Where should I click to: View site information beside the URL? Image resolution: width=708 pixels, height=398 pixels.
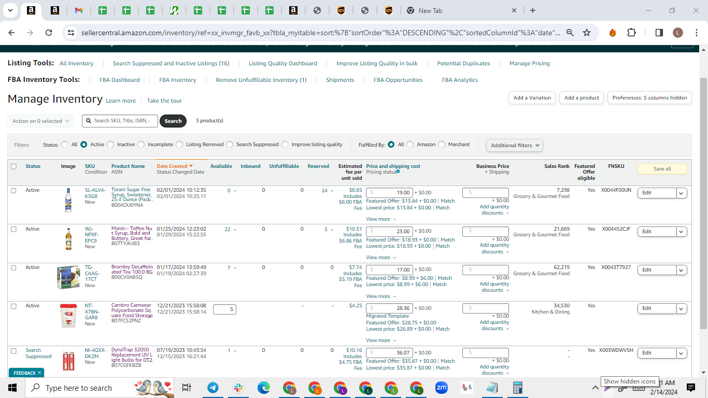(x=71, y=33)
